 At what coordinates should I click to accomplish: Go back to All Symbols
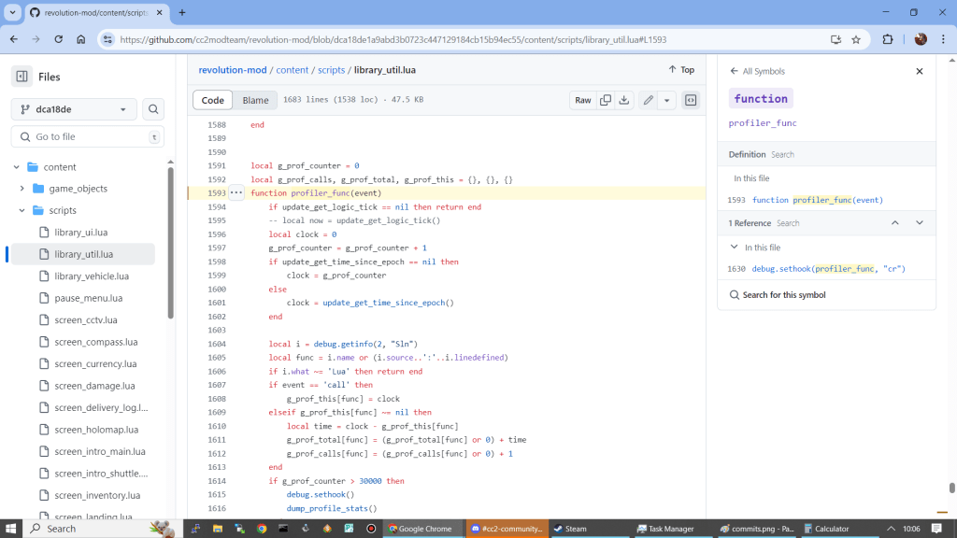click(757, 71)
